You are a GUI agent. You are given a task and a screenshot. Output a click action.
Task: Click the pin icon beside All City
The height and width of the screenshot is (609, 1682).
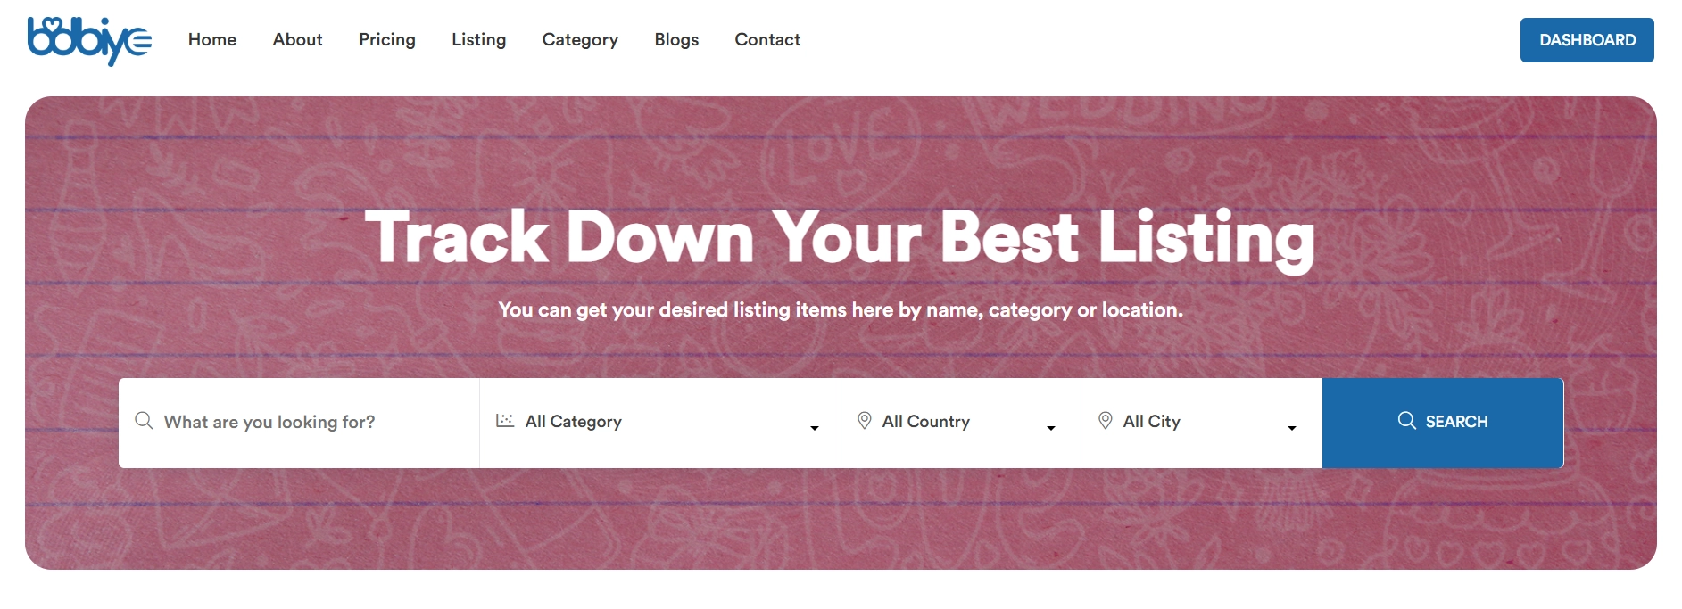pyautogui.click(x=1105, y=421)
